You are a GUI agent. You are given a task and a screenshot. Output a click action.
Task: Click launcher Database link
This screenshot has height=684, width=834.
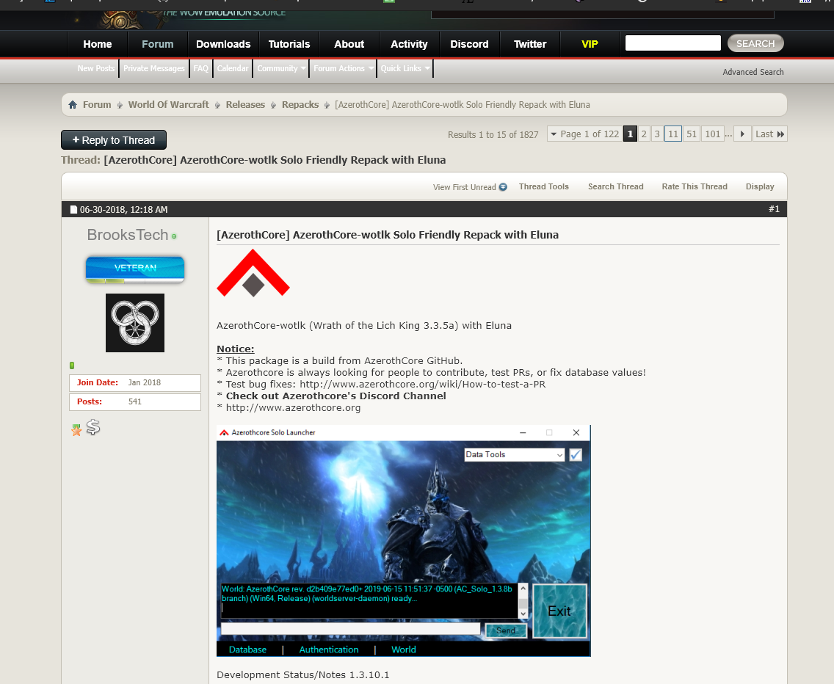[247, 650]
